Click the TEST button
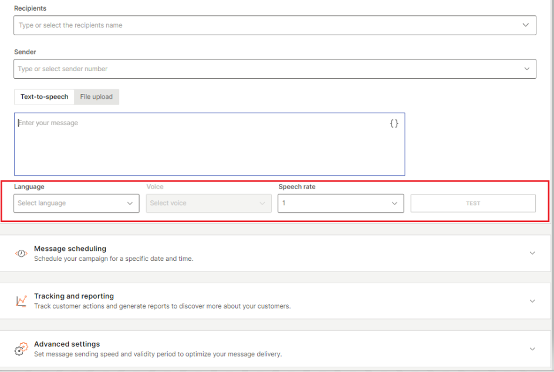The image size is (554, 372). (x=473, y=203)
